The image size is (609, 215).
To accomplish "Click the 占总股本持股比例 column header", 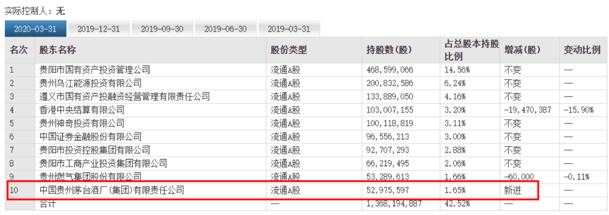I will click(471, 50).
